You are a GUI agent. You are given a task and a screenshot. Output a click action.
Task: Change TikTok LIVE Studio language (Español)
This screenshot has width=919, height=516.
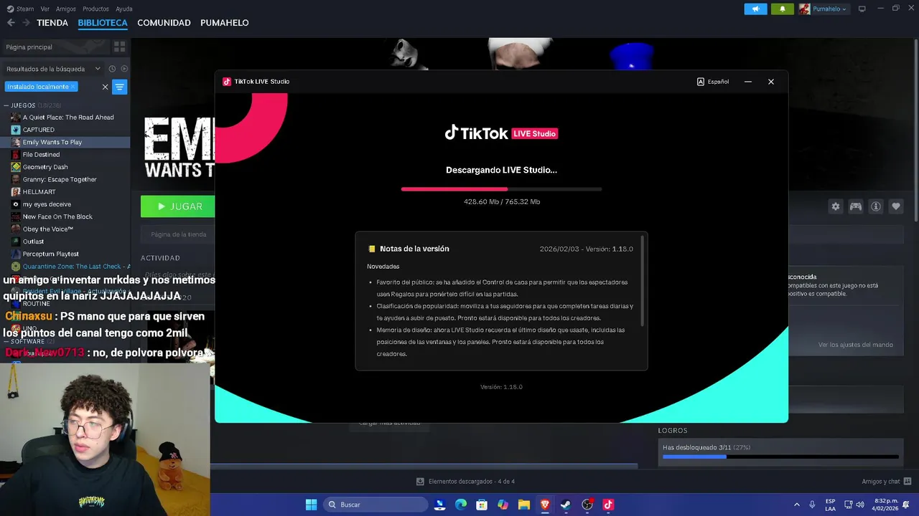point(713,82)
